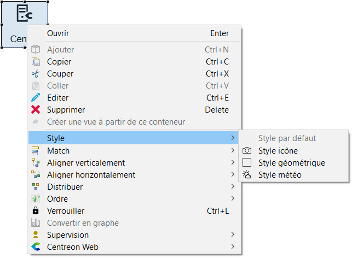Click the Style géométrique square icon
Image resolution: width=352 pixels, height=258 pixels.
click(247, 163)
